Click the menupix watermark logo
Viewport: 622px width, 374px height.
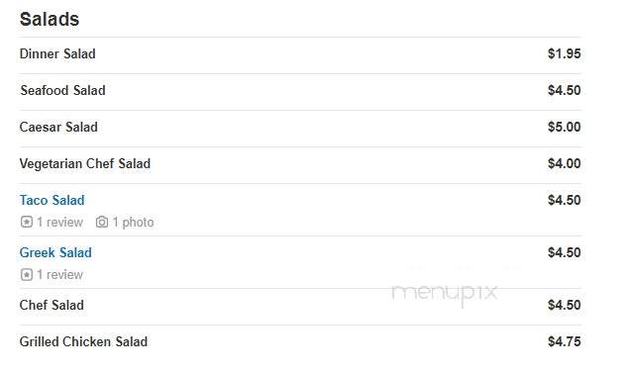[x=445, y=294]
